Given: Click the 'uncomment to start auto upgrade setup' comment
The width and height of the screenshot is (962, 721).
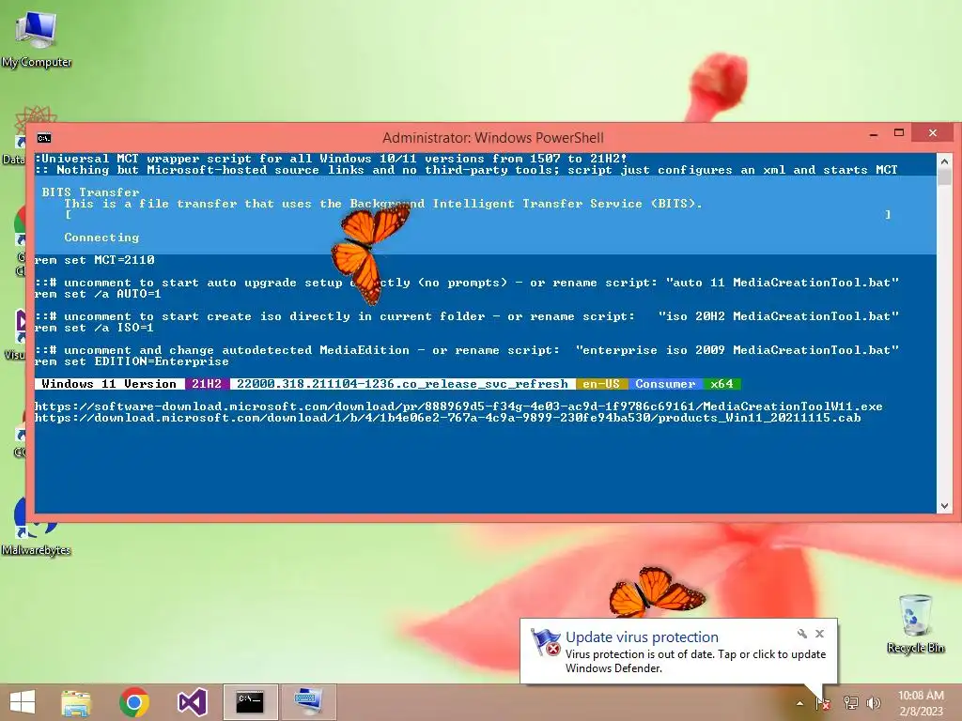Looking at the screenshot, I should 466,283.
